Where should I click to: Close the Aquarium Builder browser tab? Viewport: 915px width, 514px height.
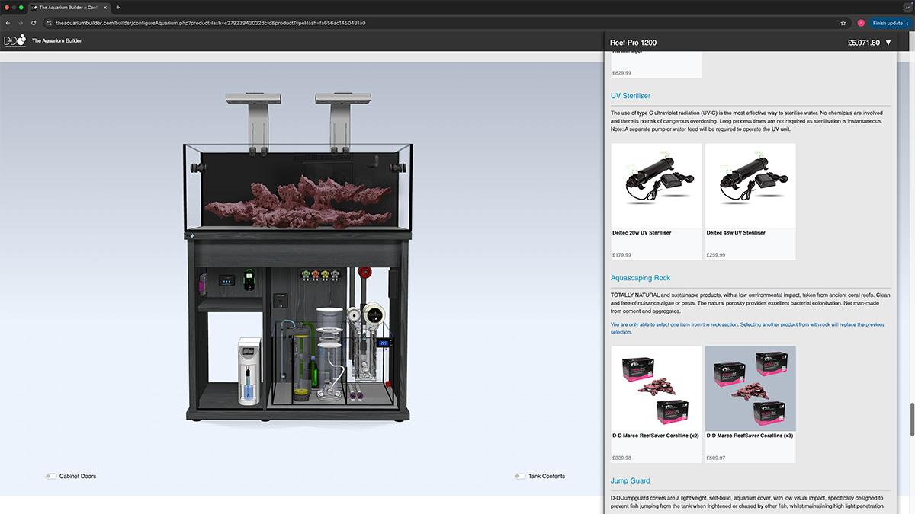coord(106,7)
